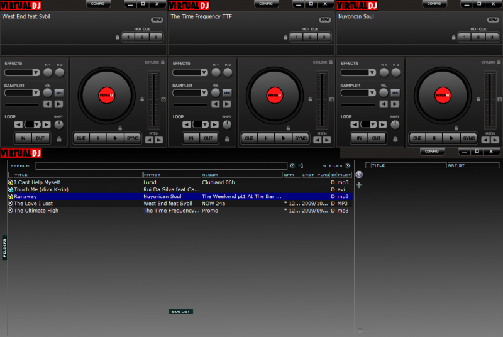The image size is (503, 337).
Task: Click the SIDE LIST tab
Action: (180, 312)
